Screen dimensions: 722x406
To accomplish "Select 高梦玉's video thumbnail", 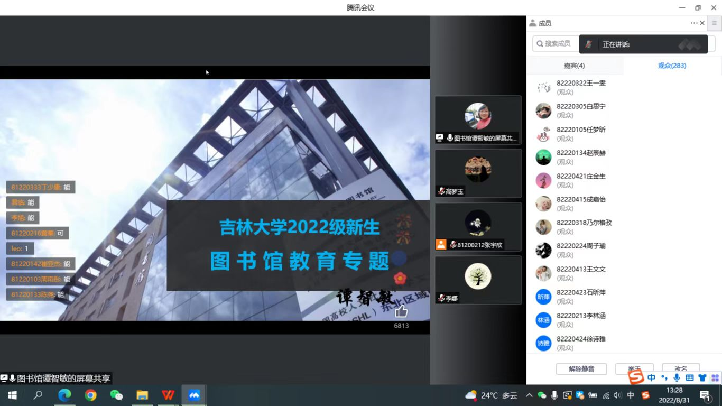I will tap(478, 173).
